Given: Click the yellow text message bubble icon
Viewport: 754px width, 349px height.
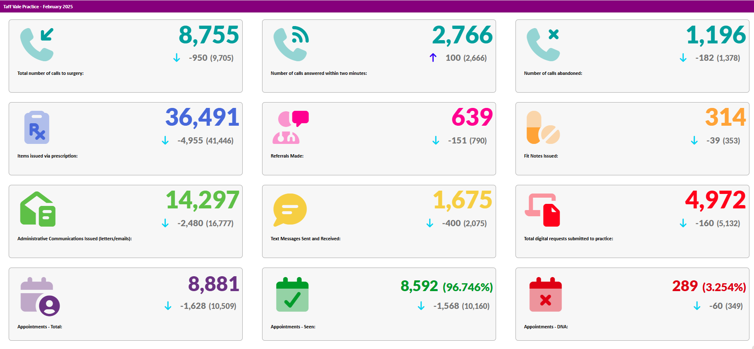Looking at the screenshot, I should coord(290,210).
